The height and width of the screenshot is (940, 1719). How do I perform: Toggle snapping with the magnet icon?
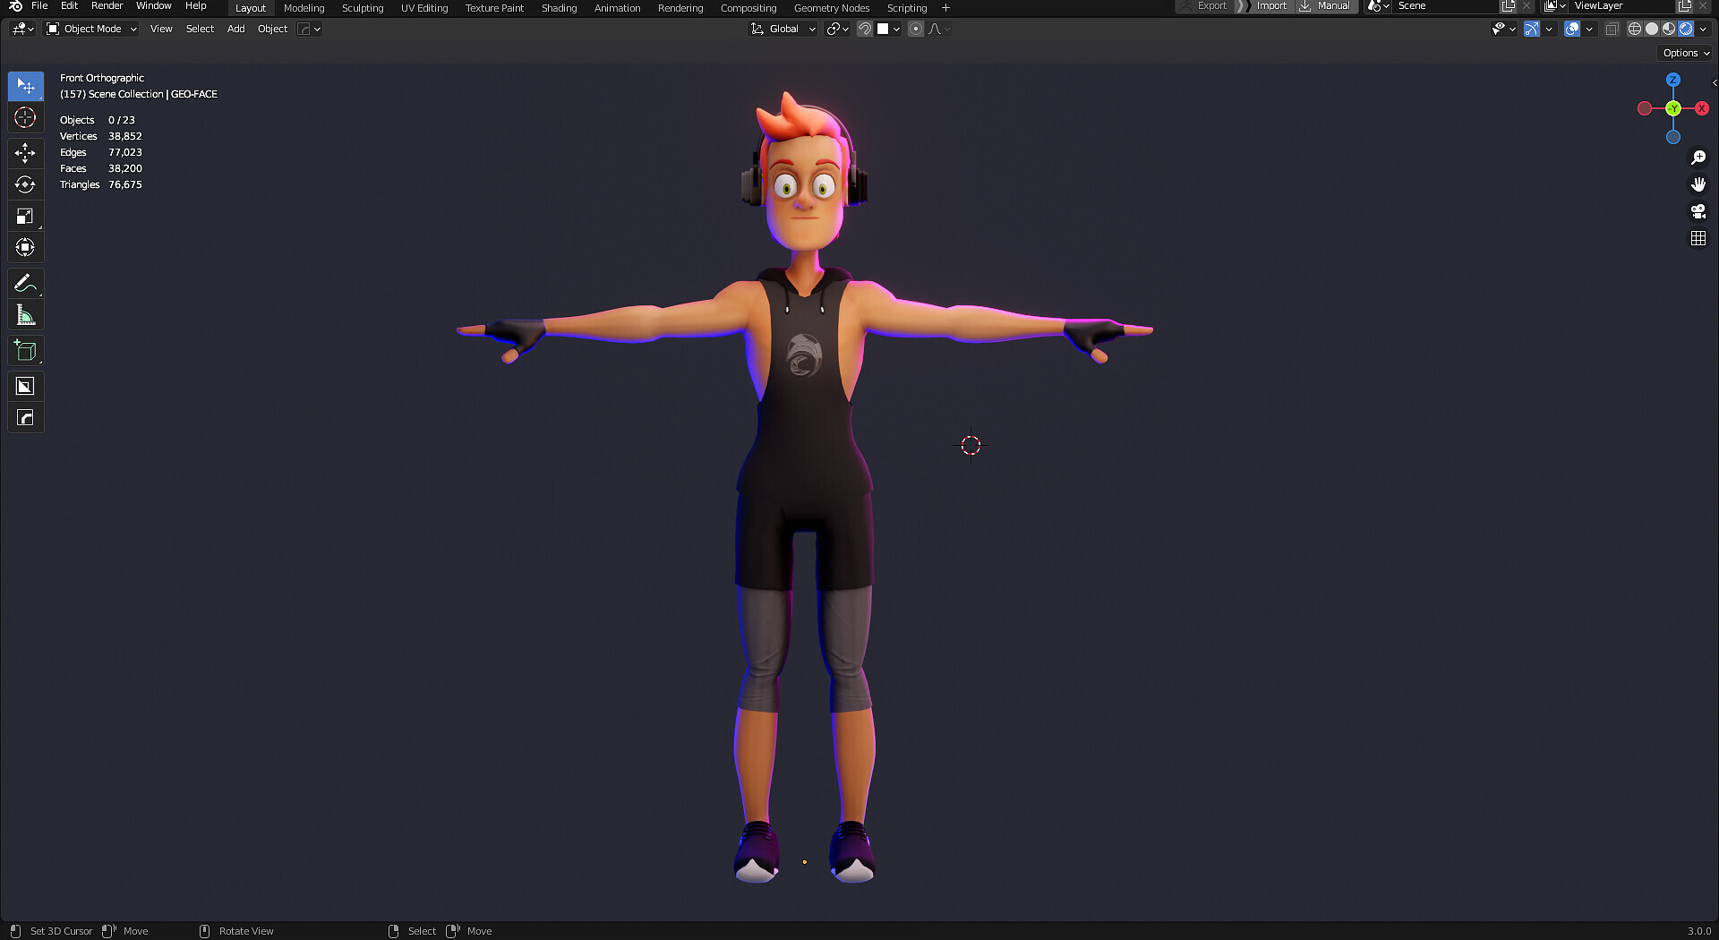(x=864, y=28)
